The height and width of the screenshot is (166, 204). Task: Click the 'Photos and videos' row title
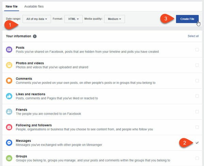pos(30,63)
